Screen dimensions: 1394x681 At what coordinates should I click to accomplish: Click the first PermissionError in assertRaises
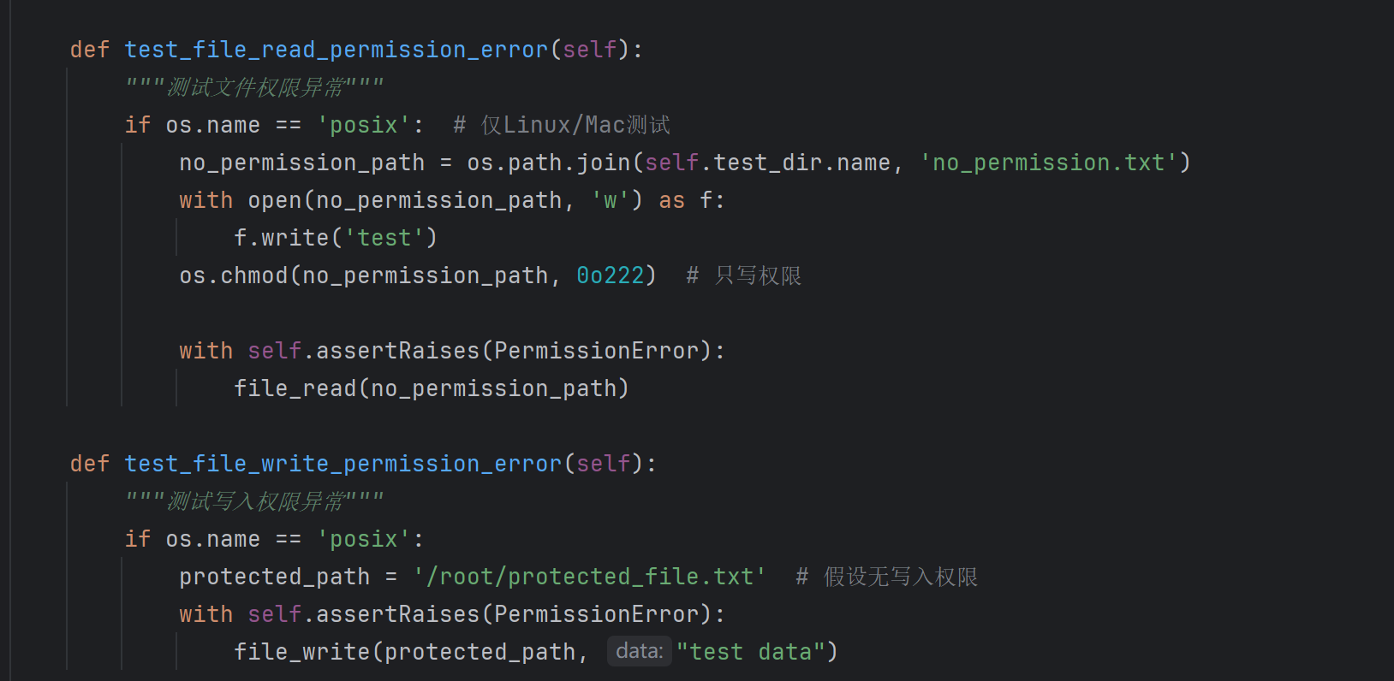tap(597, 351)
